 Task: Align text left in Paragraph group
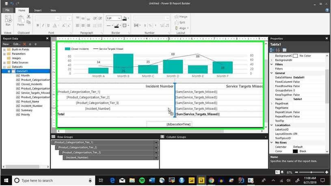tap(78, 26)
